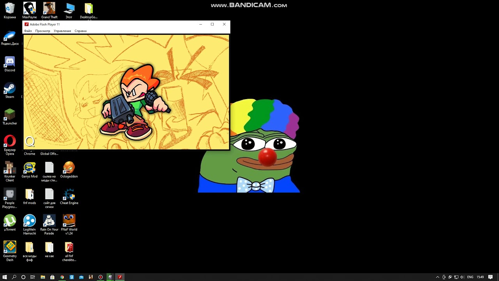Show hidden system tray icons
Screen dimensions: 499x281
[437, 277]
